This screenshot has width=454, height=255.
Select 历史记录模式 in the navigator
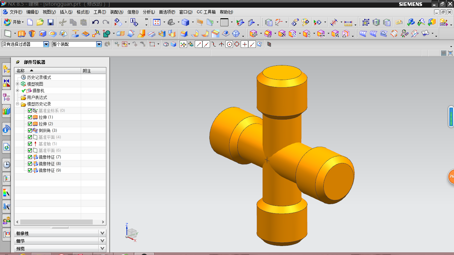[x=39, y=77]
